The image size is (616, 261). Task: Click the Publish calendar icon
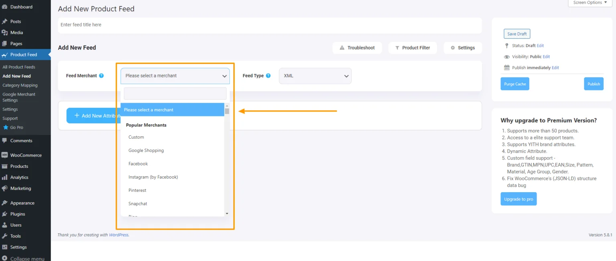(507, 68)
